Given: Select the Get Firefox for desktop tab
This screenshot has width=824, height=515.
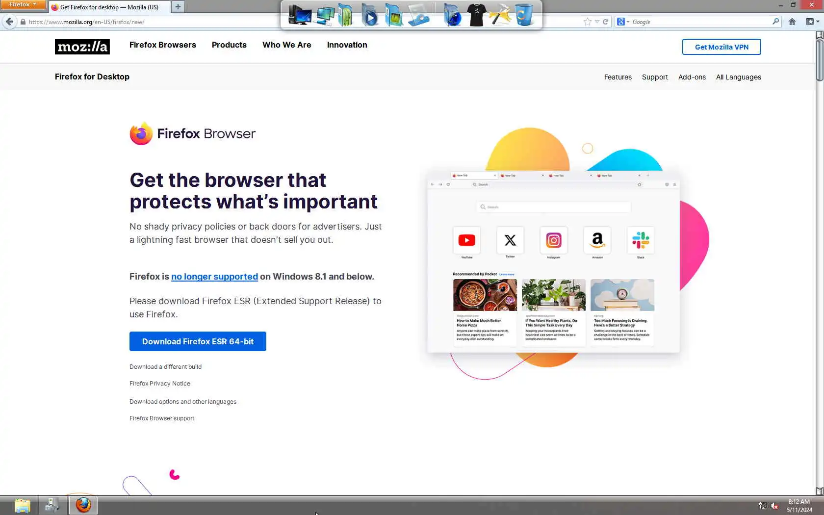Looking at the screenshot, I should [x=109, y=7].
